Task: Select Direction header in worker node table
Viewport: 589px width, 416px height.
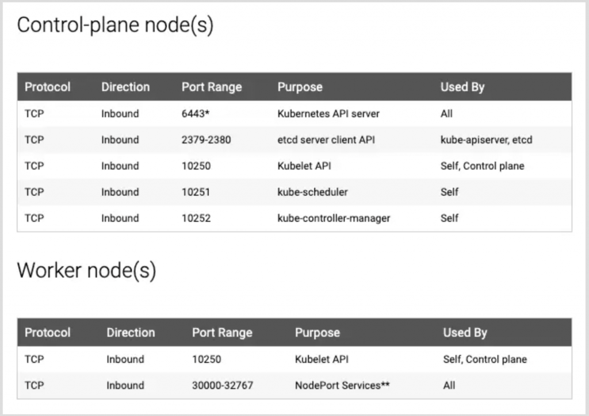Action: tap(131, 333)
